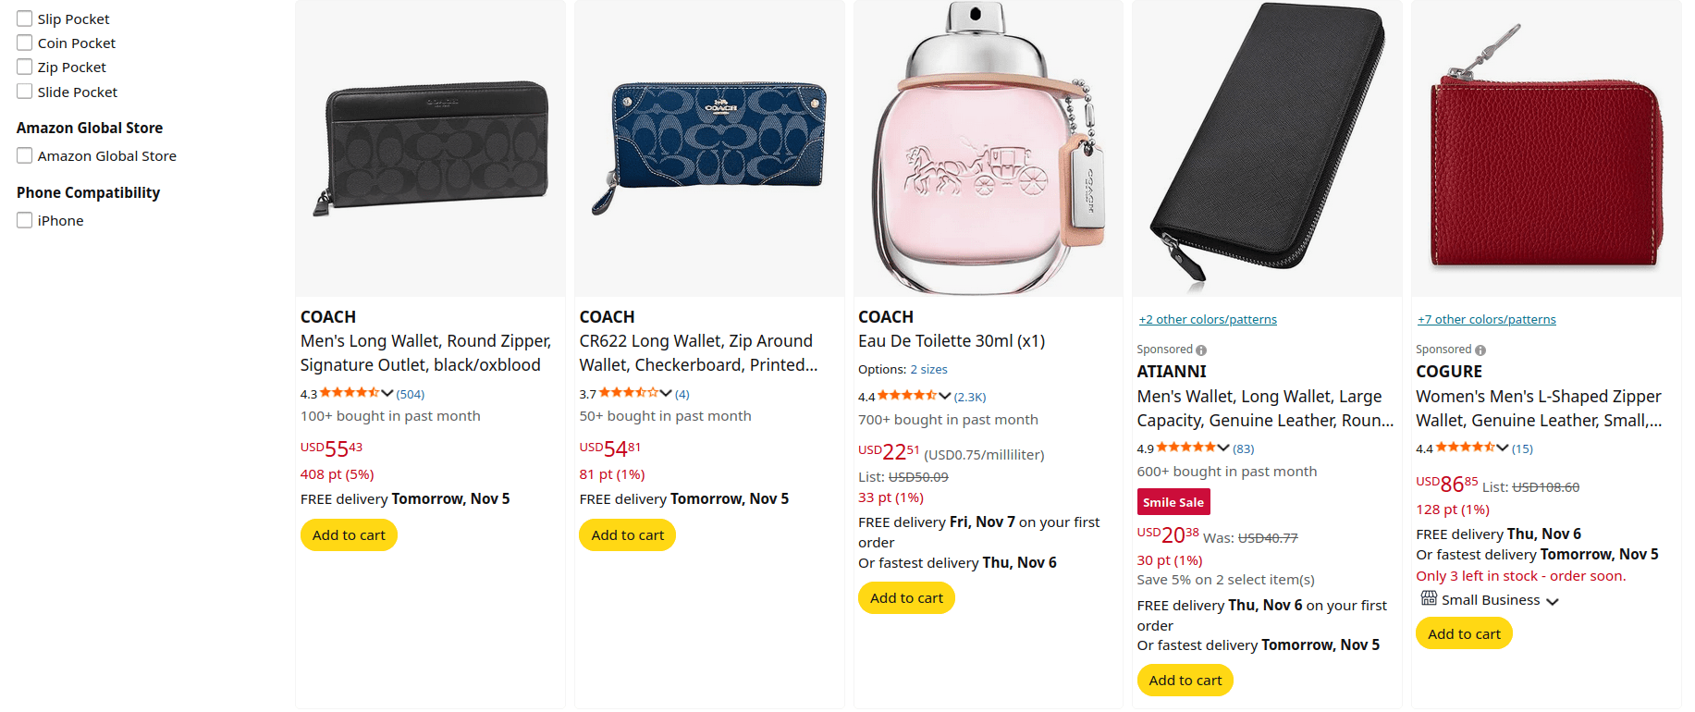Open the rating breakdown for ATIANNI wallet

pyautogui.click(x=1223, y=448)
